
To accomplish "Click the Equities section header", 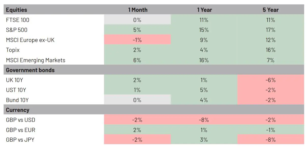I will (17, 10).
